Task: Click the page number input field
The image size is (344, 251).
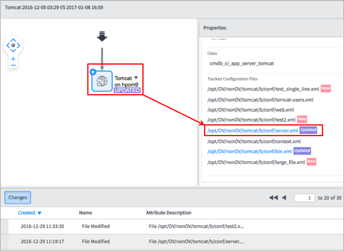Action: [304, 198]
